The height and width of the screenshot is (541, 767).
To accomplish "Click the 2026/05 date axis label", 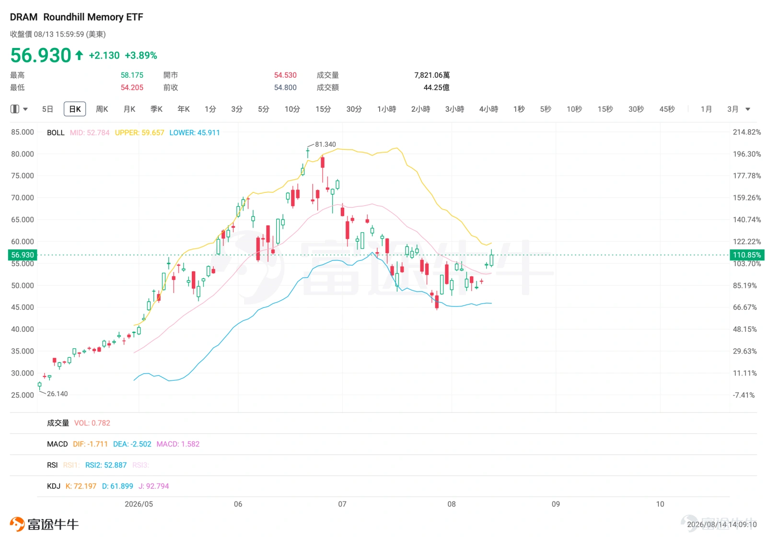I will pyautogui.click(x=139, y=504).
